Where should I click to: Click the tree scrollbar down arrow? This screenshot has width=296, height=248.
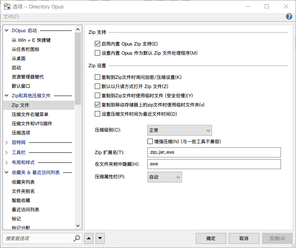click(x=78, y=226)
